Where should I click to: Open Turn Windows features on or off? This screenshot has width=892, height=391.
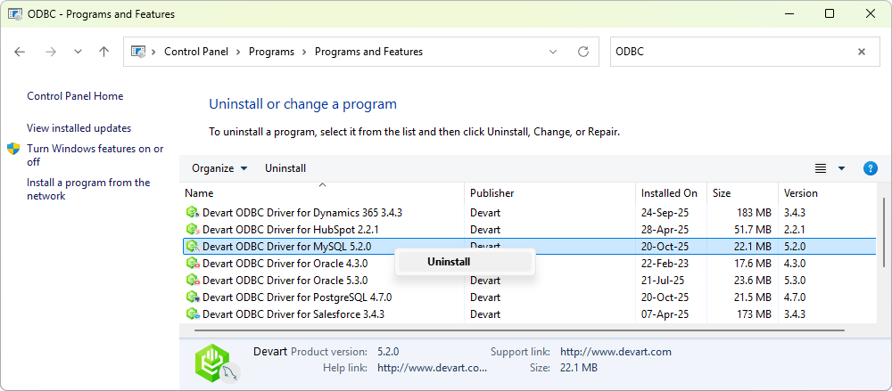tap(95, 155)
